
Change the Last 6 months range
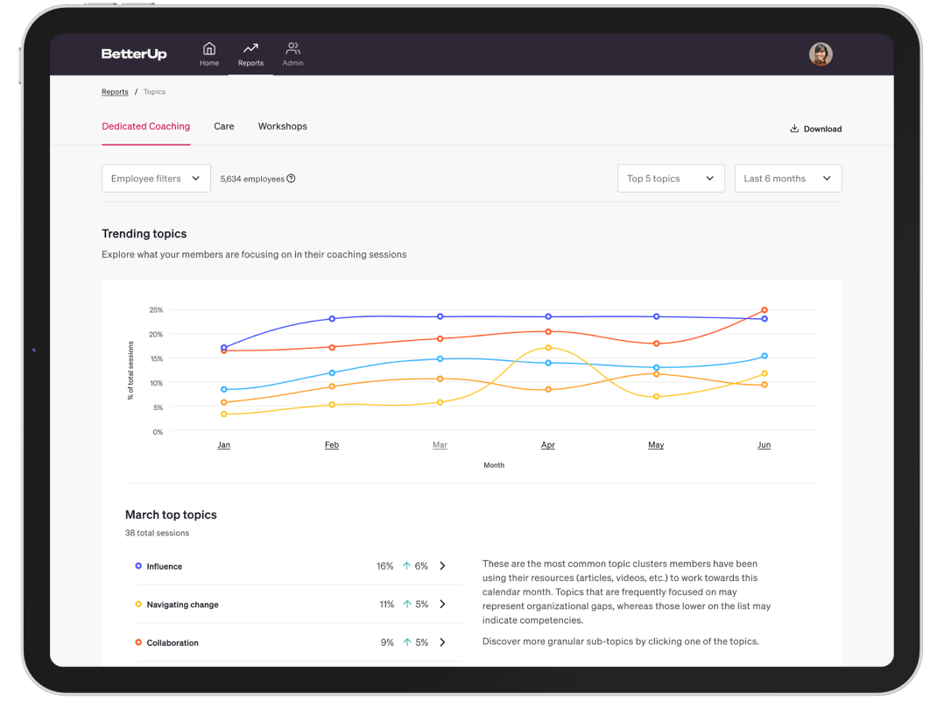point(787,179)
